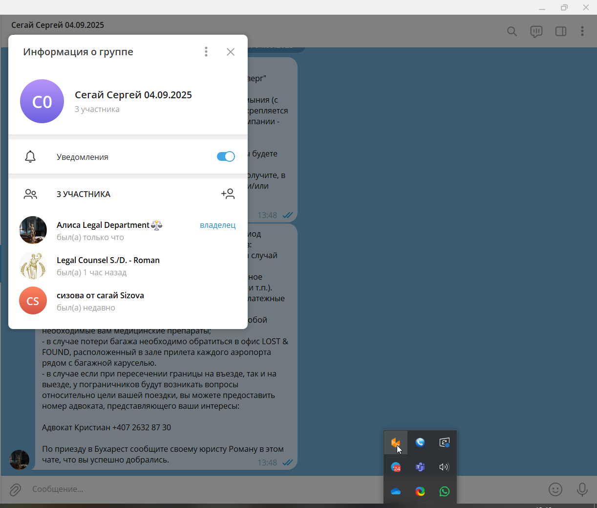Click the notifications bell icon

(30, 156)
